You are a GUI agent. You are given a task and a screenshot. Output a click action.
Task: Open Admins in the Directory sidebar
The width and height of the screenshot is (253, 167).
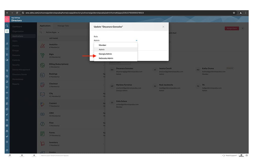coord(15,46)
